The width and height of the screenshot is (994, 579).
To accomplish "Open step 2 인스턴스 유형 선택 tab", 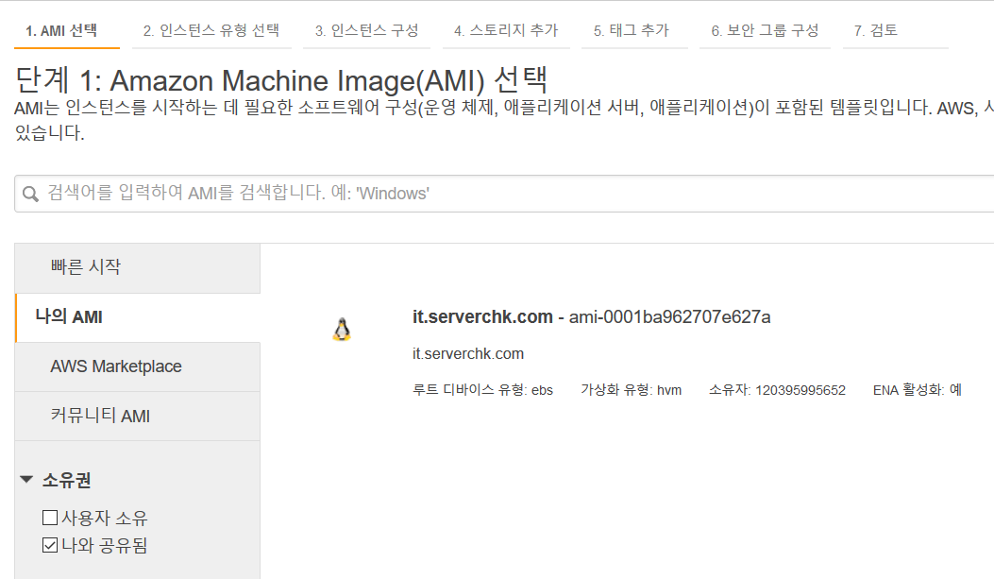I will (211, 30).
